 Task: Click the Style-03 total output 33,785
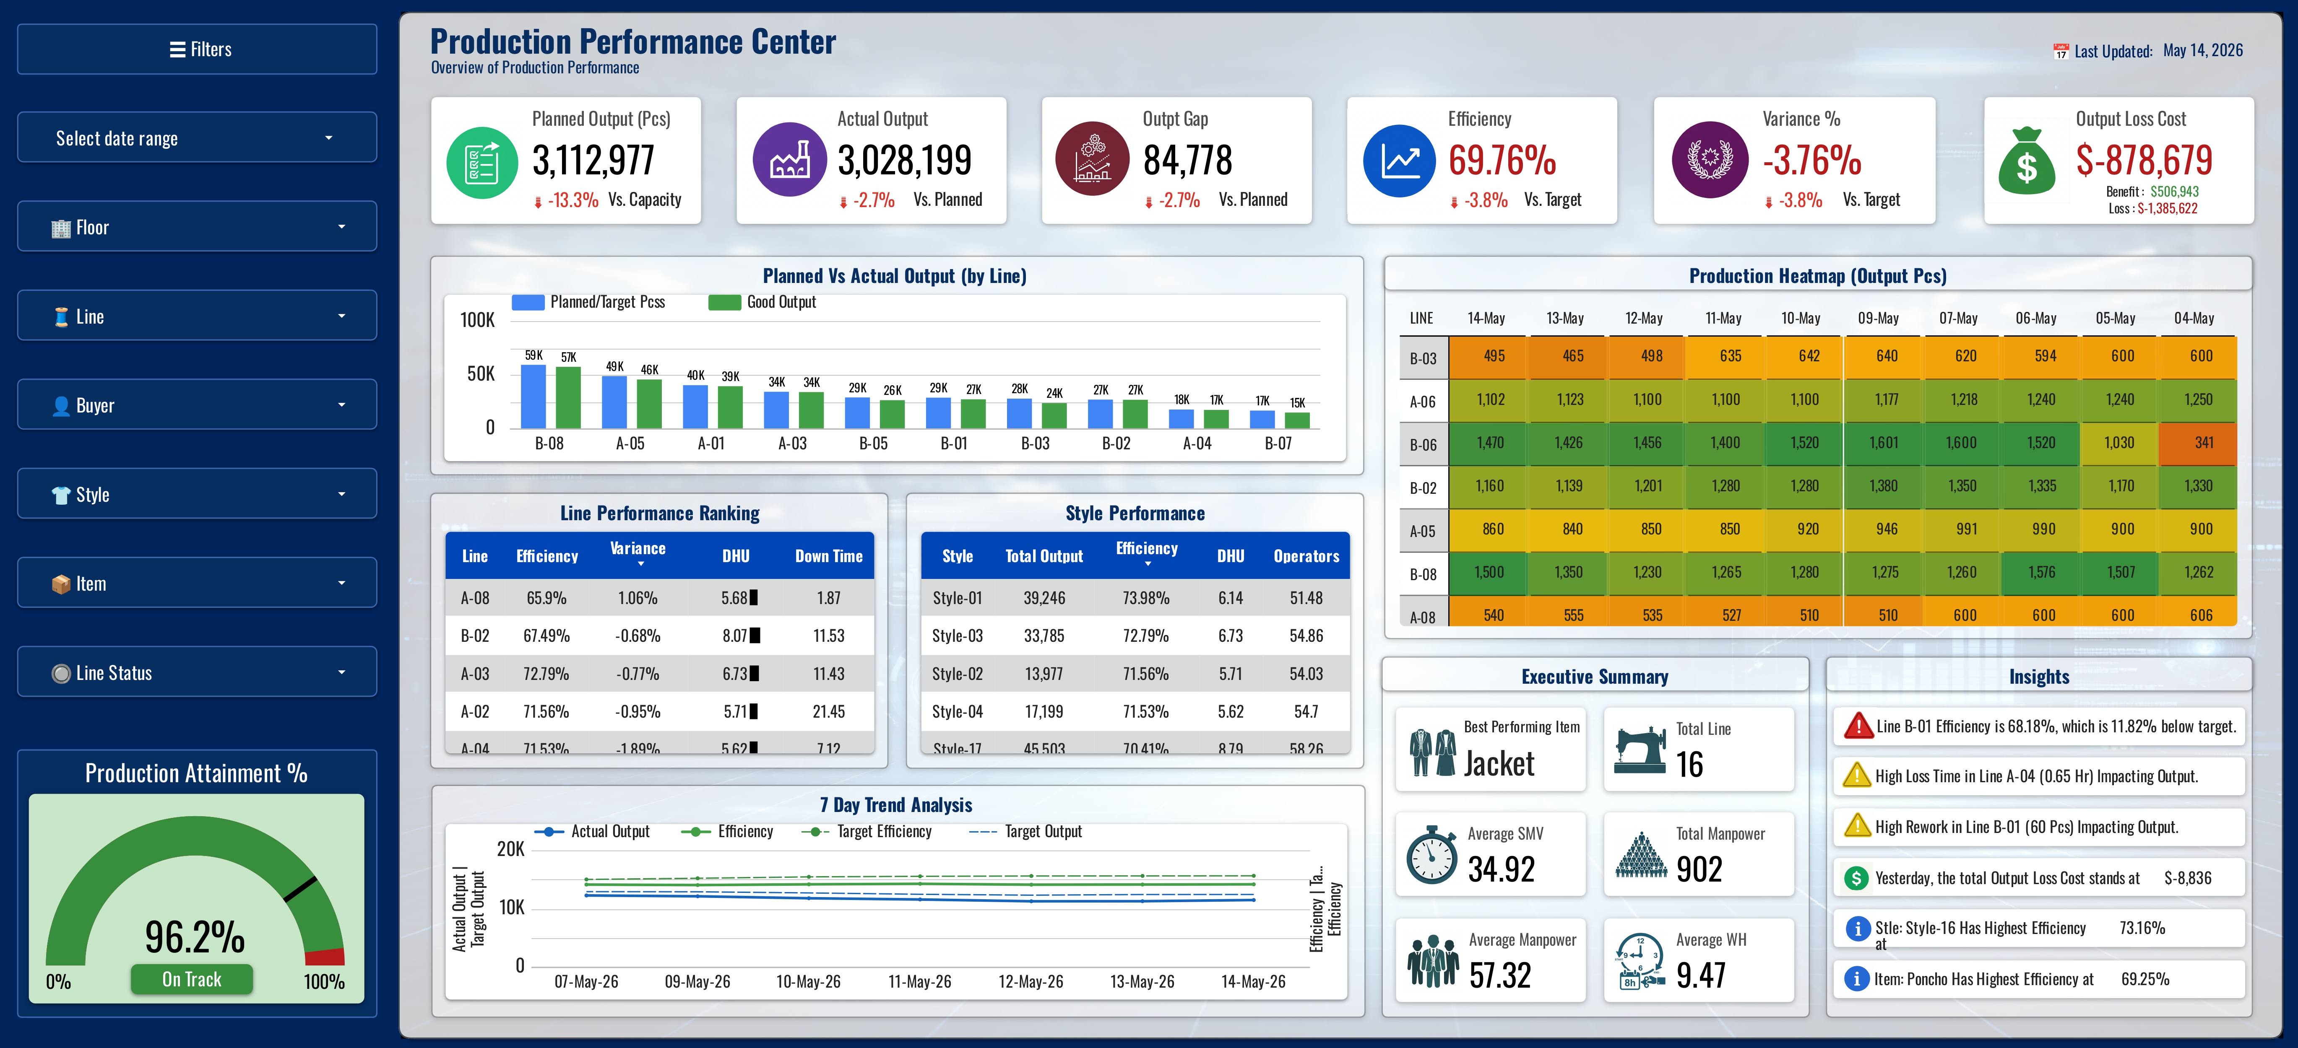[x=1044, y=636]
